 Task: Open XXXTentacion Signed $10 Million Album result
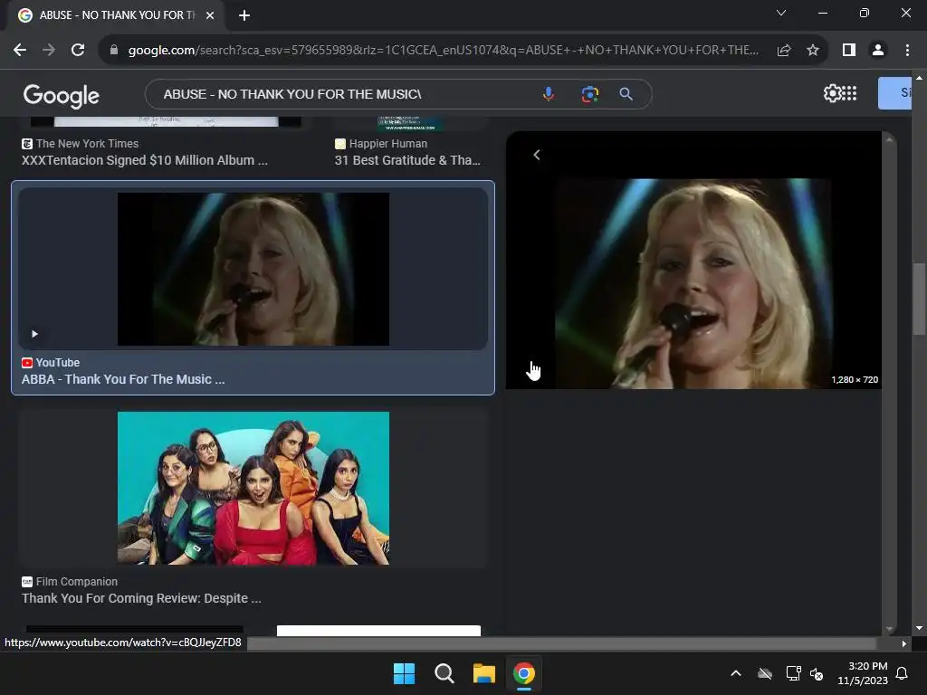click(x=145, y=160)
